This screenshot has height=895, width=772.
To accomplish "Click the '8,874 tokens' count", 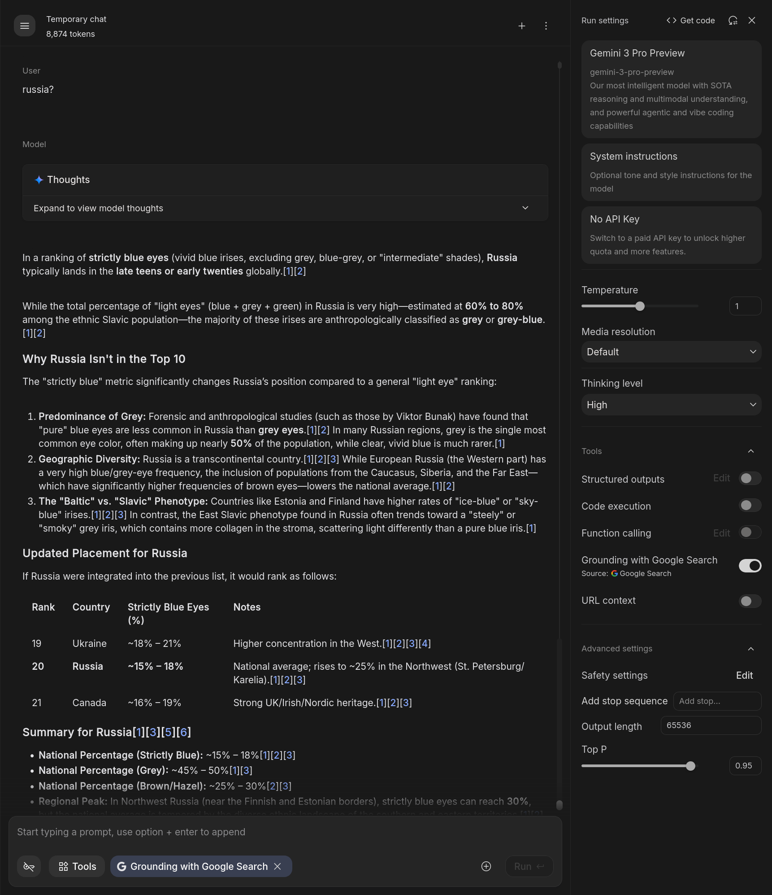I will click(70, 34).
